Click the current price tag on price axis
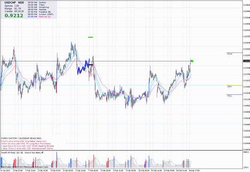 pos(246,61)
